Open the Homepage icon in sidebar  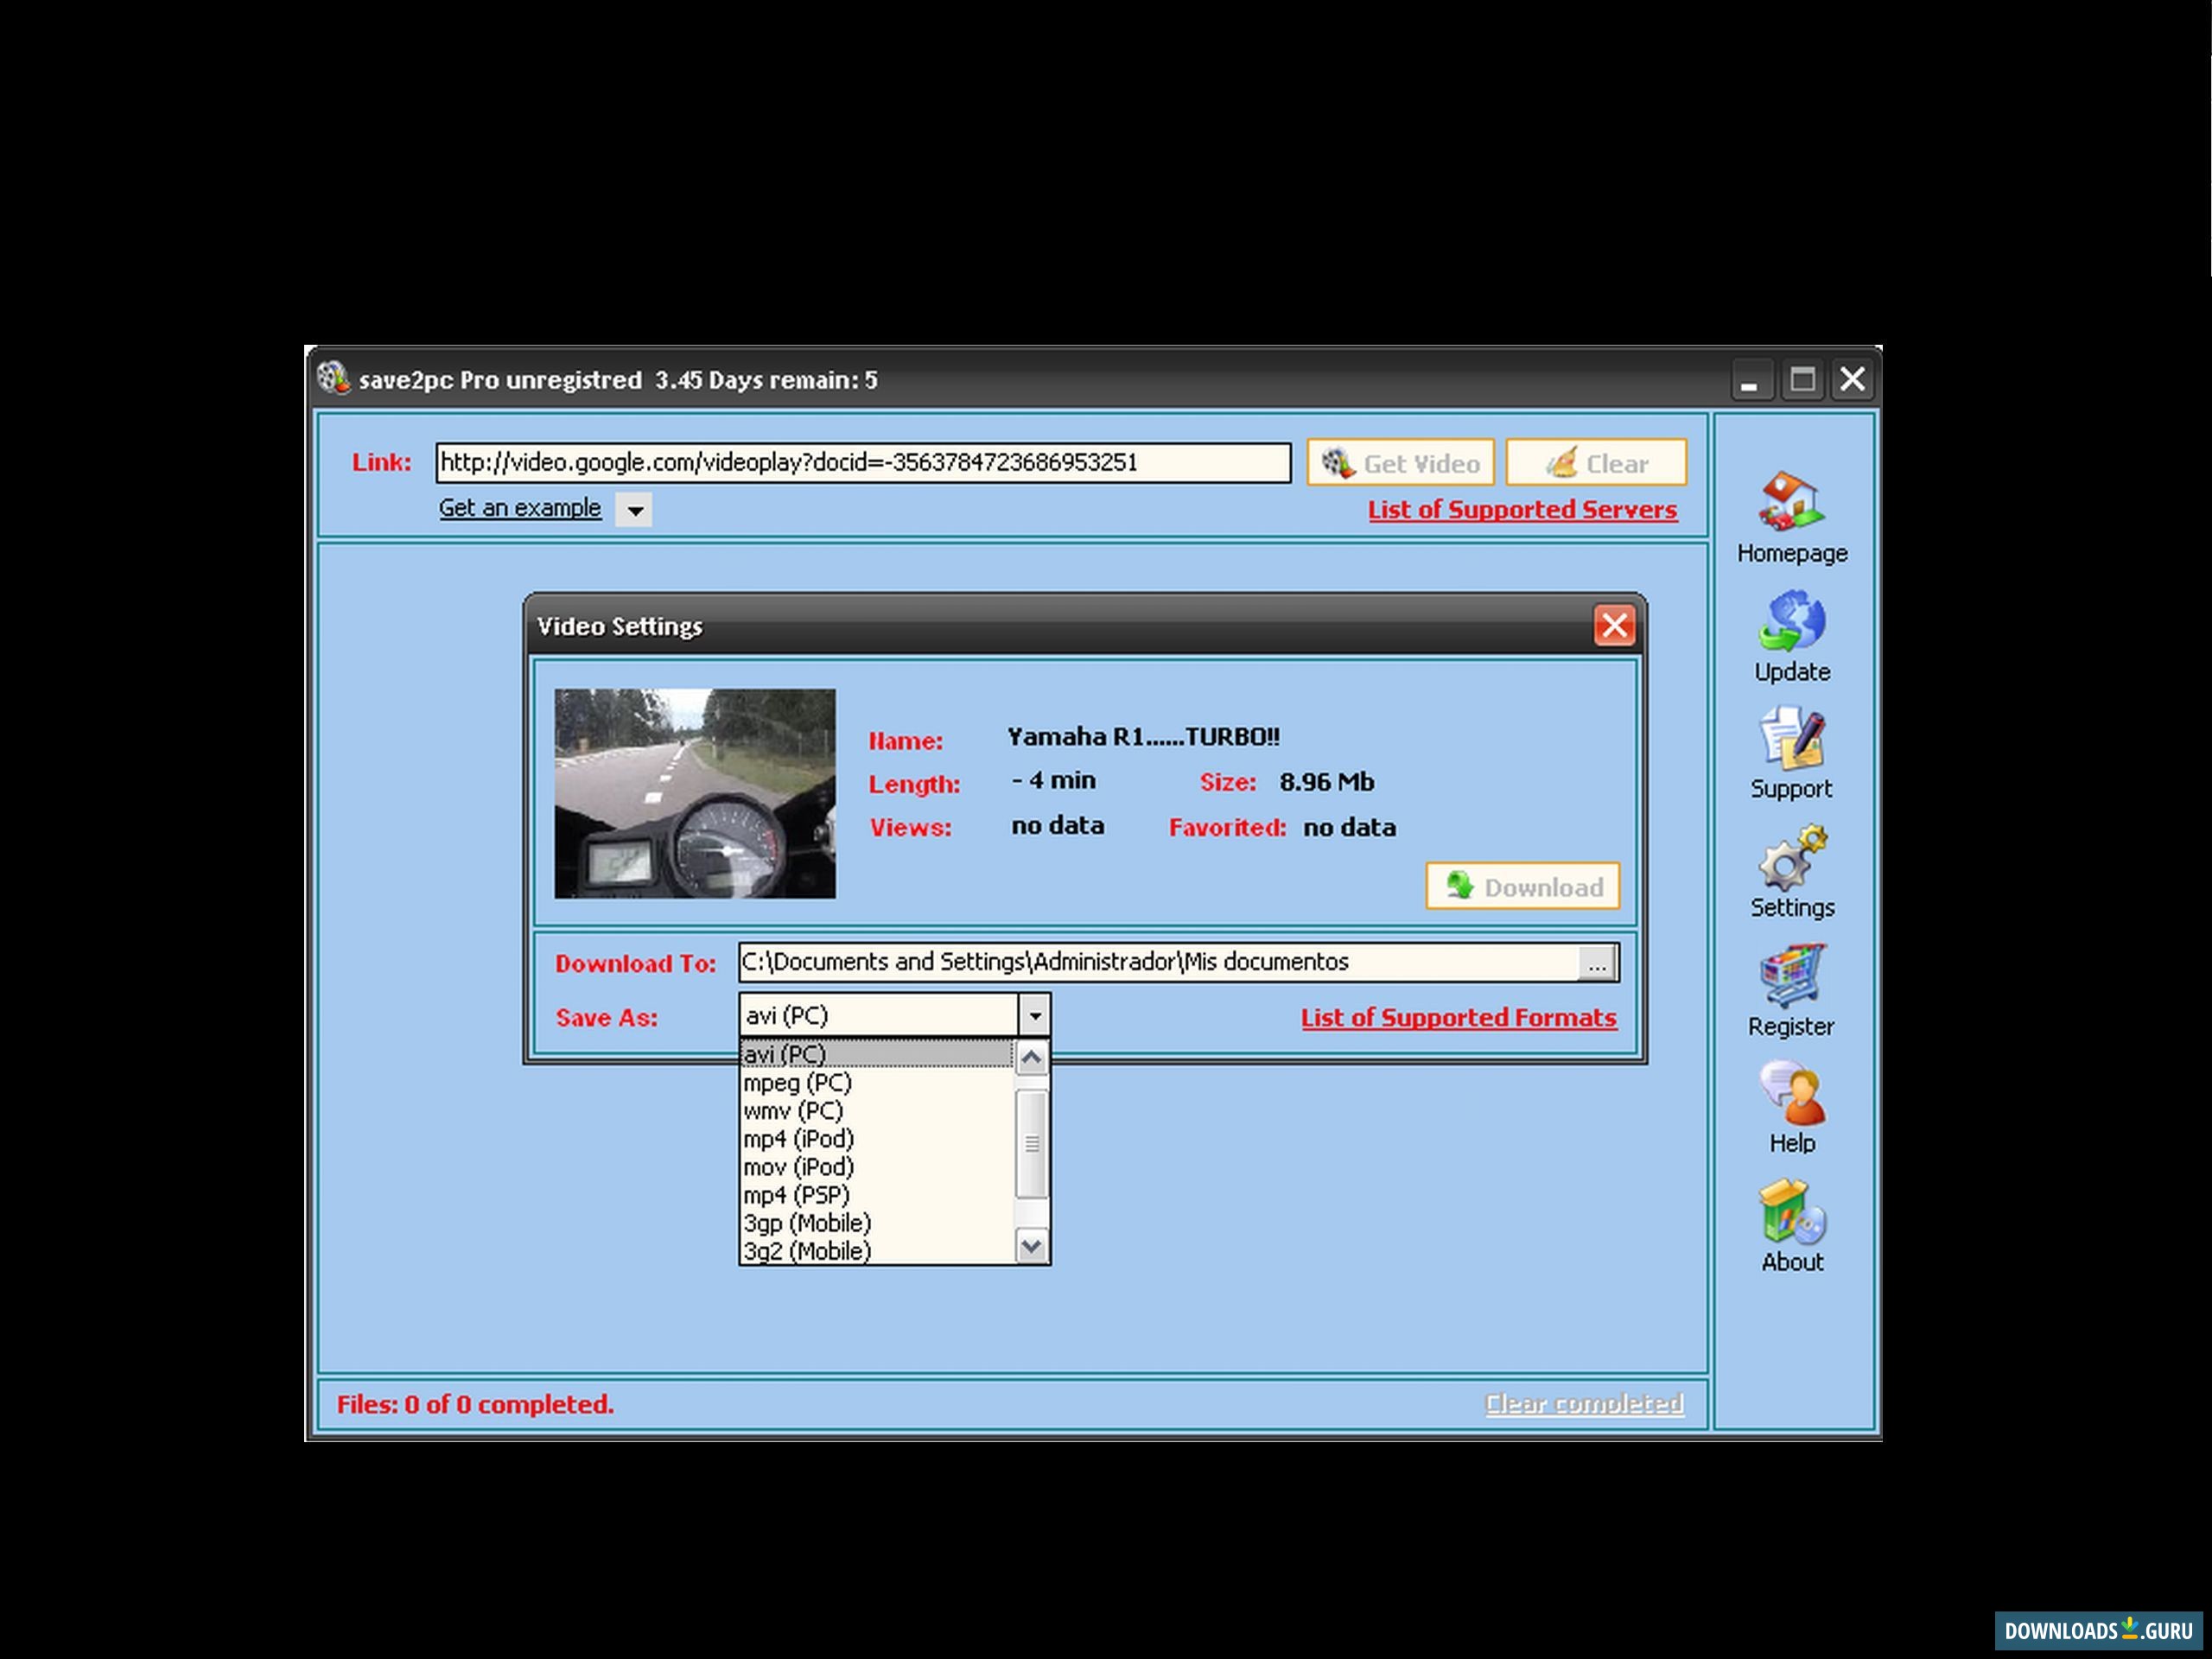click(x=1791, y=503)
